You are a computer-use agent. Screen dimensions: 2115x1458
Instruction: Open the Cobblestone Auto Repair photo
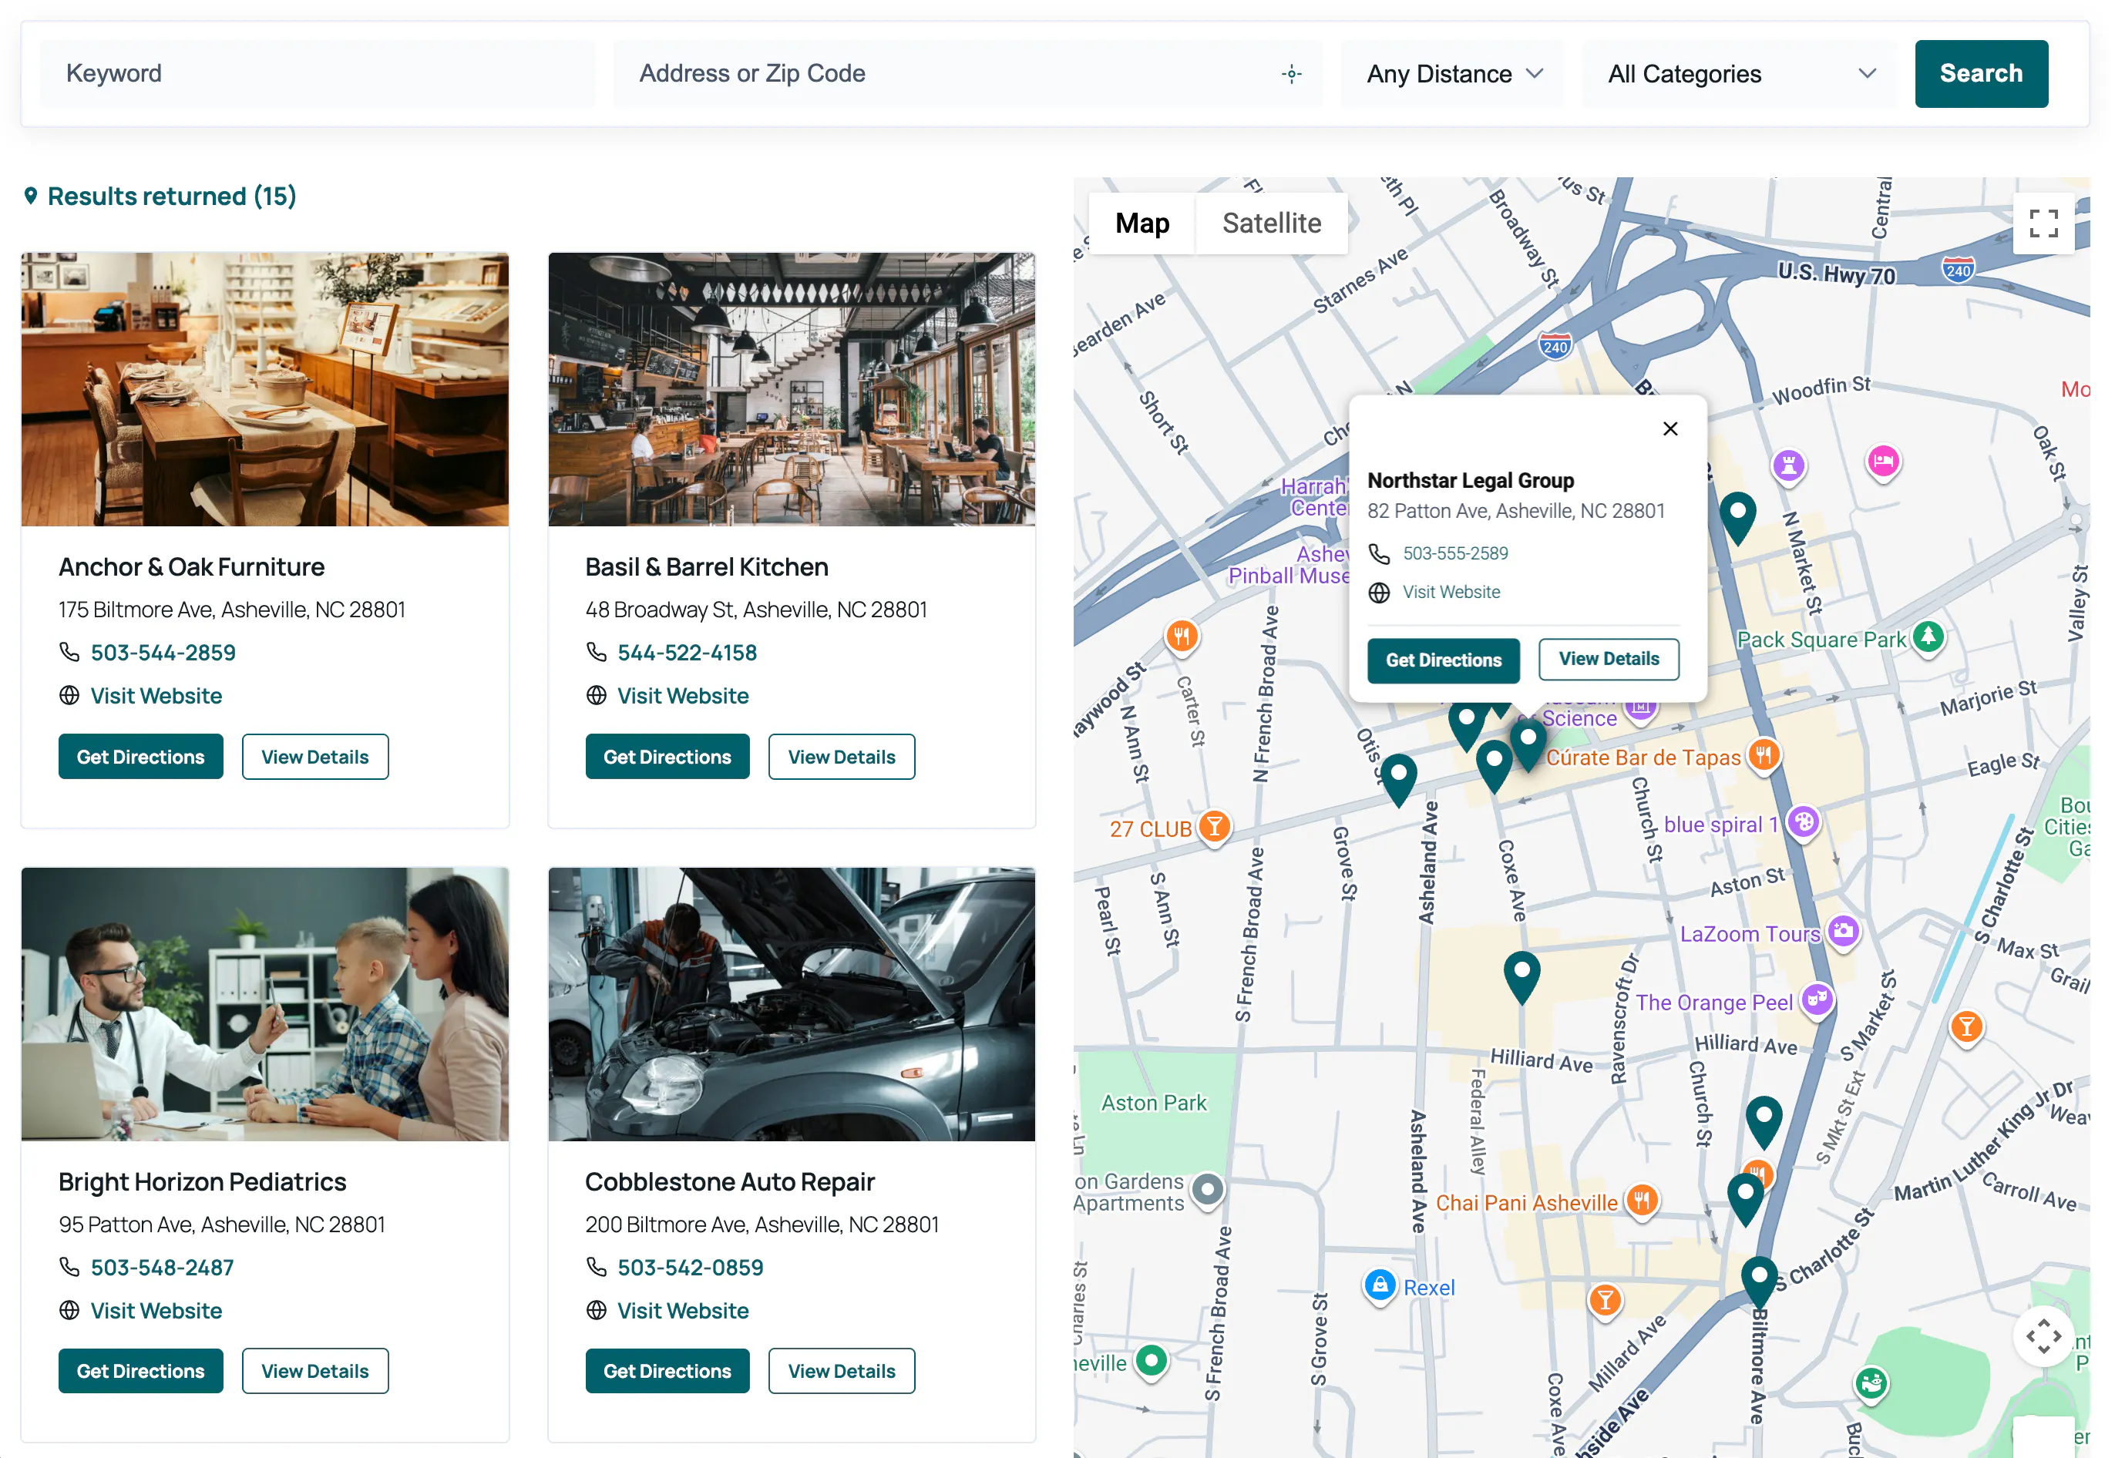coord(791,1004)
